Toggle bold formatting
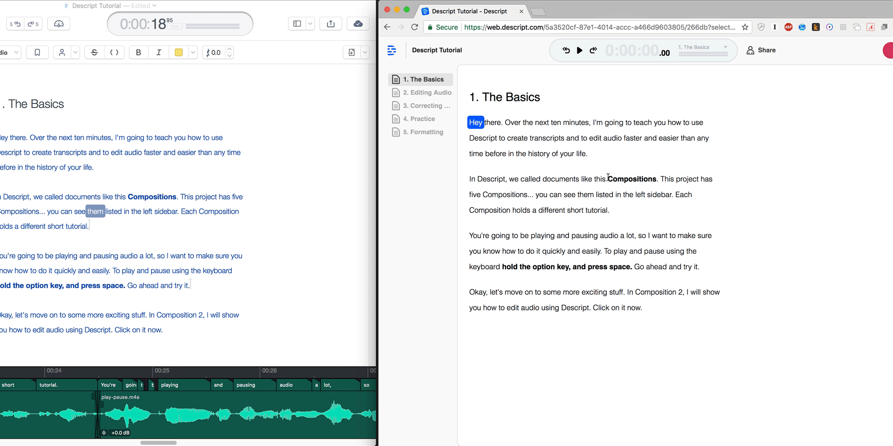The height and width of the screenshot is (446, 893). tap(139, 52)
